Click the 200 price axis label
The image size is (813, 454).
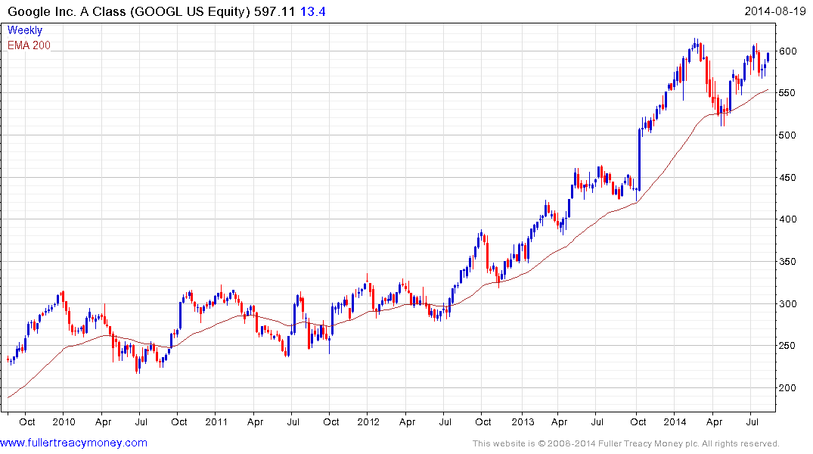click(x=788, y=387)
